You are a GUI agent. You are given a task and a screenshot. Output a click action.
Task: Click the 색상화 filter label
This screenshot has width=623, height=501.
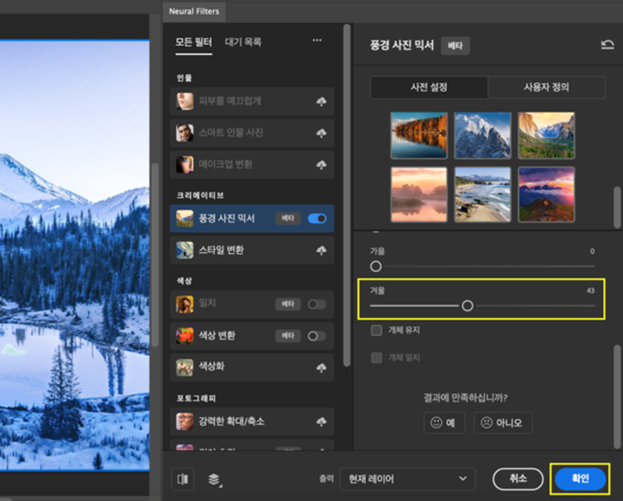[x=211, y=366]
